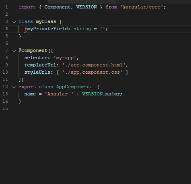Click the 'Angular ' string literal
This screenshot has height=184, width=191.
point(59,94)
